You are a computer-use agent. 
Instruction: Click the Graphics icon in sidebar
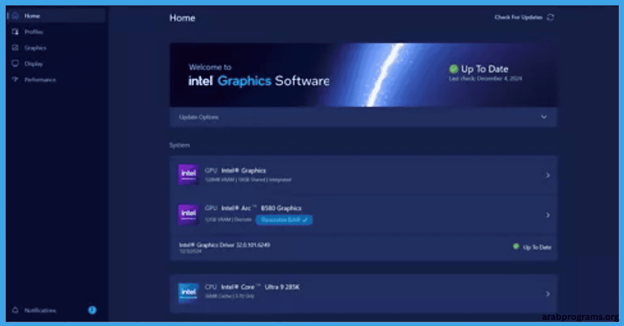point(15,48)
